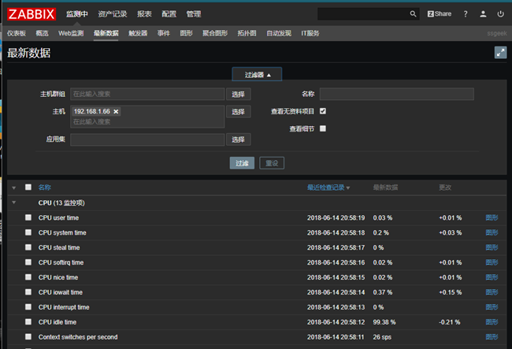The image size is (512, 349).
Task: Collapse the CPU (13 监控项) group
Action: 13,202
